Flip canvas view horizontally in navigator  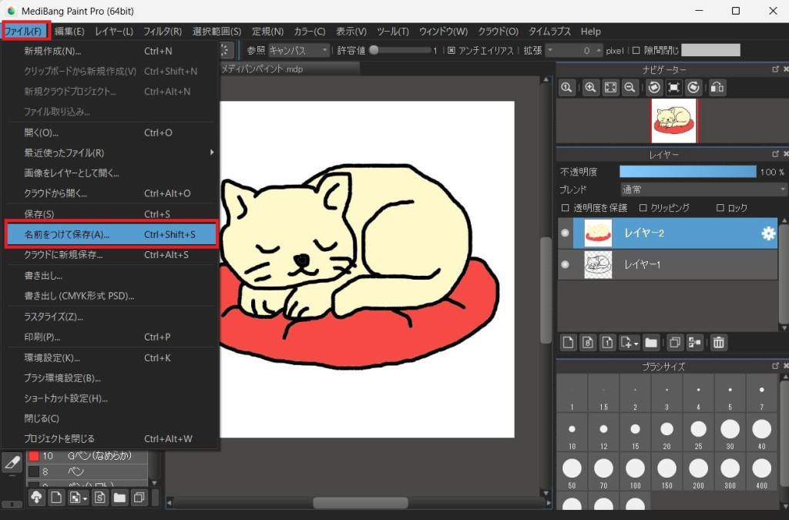[x=717, y=88]
